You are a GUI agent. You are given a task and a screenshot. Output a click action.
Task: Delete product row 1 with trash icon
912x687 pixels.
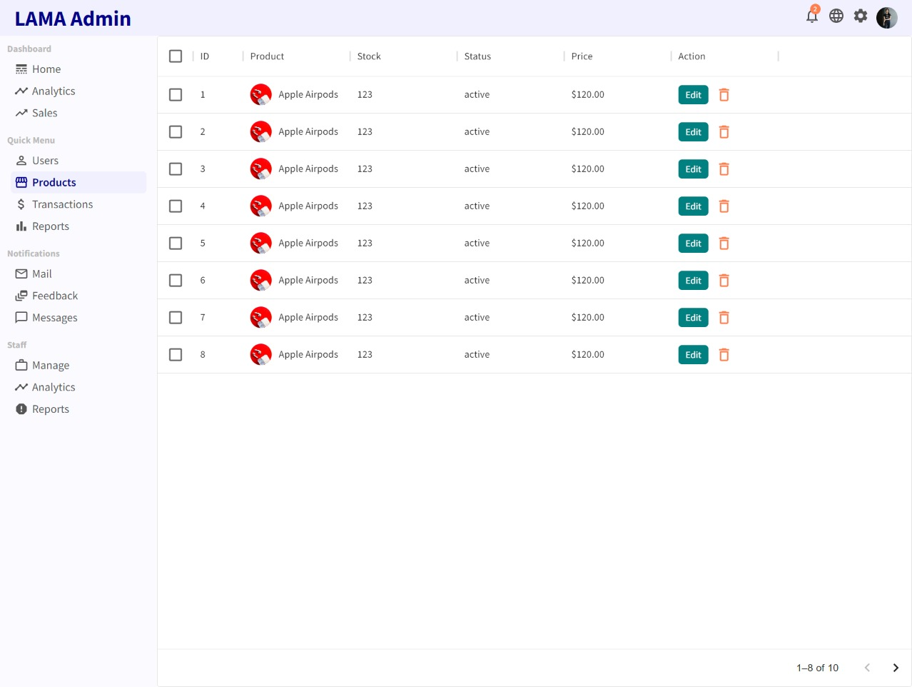tap(724, 95)
